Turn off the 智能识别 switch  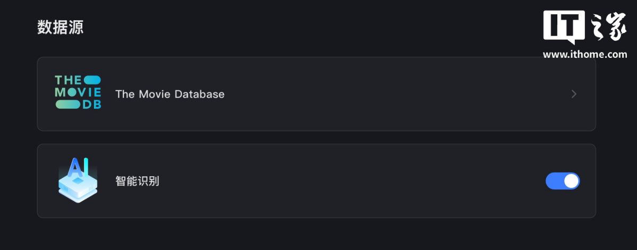[x=563, y=181]
